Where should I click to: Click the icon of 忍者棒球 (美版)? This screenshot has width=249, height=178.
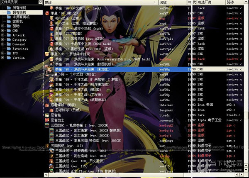pos(47,105)
